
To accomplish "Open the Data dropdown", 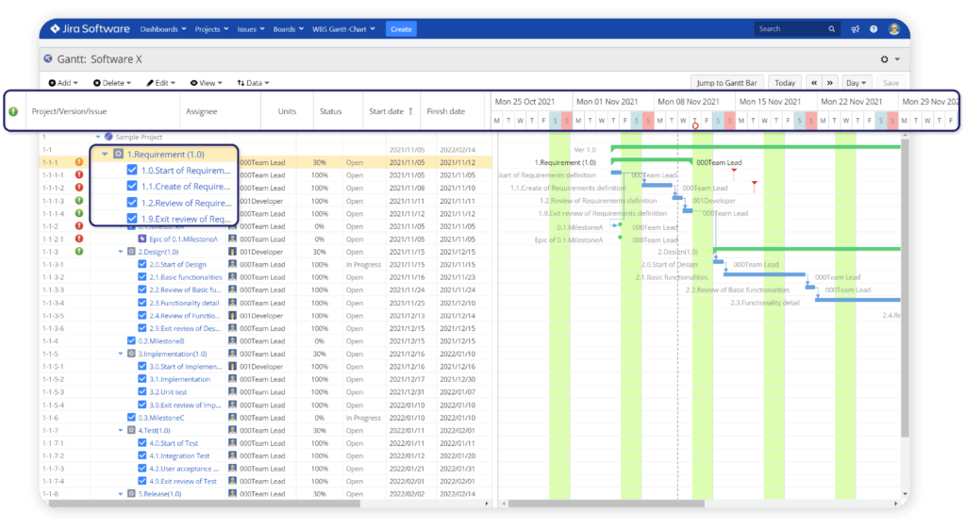I will pos(253,83).
